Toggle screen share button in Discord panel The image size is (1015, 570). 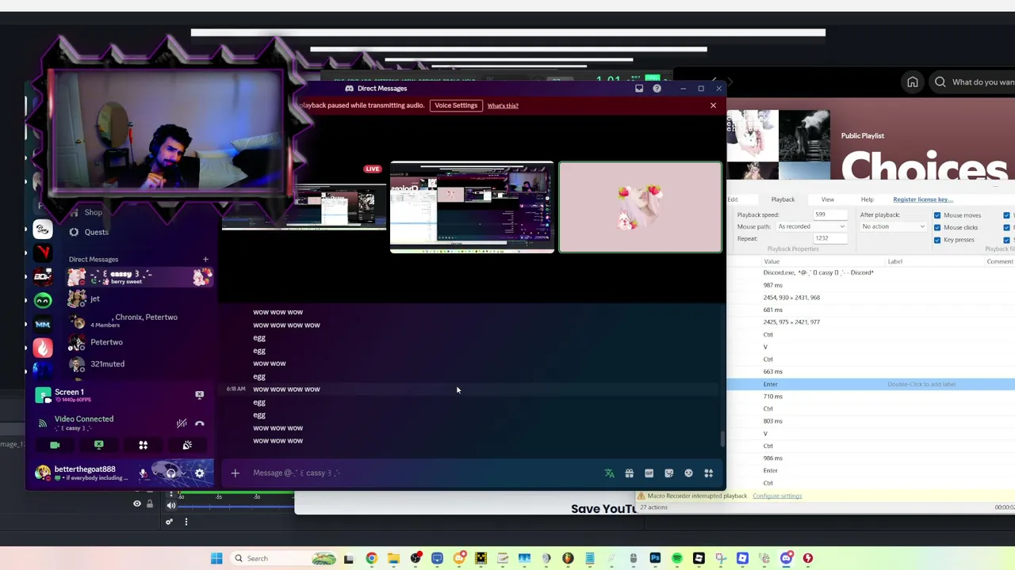(x=99, y=445)
